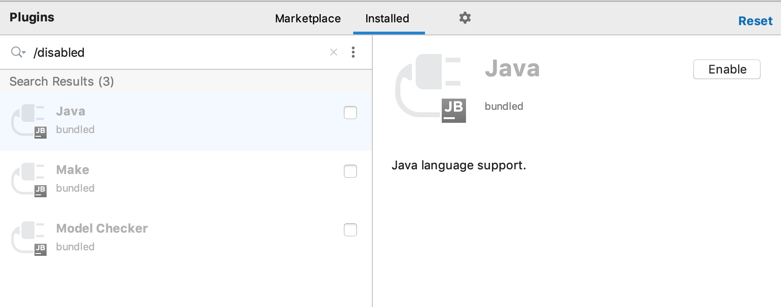Enable the Java plugin checkbox

tap(350, 113)
